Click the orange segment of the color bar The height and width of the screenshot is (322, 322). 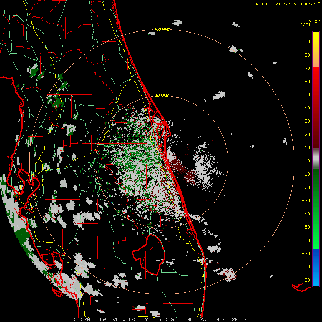click(316, 61)
